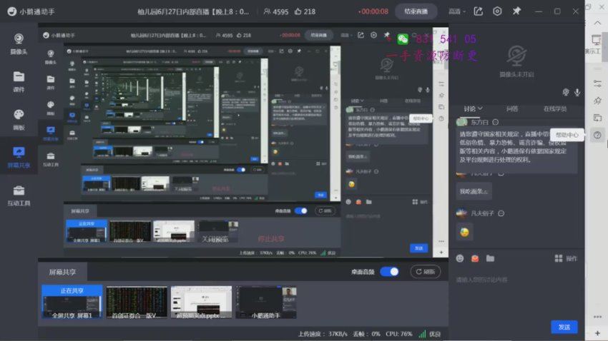
Task: Click the 上传速度 37KB/s status text
Action: click(x=323, y=334)
